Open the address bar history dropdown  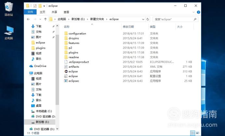pyautogui.click(x=143, y=19)
